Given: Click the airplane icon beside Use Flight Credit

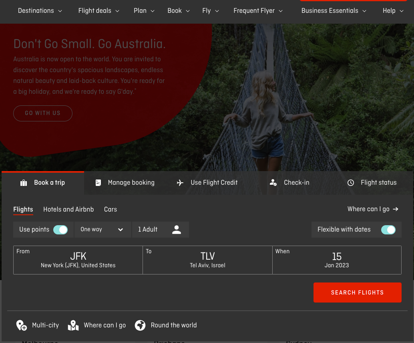Looking at the screenshot, I should point(180,183).
